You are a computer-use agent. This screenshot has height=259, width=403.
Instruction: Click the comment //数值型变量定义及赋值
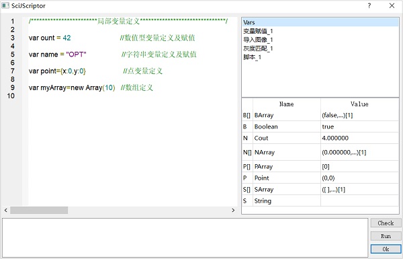(158, 38)
